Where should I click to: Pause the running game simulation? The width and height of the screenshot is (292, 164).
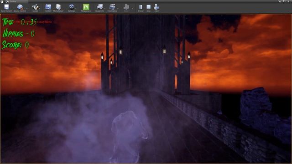tap(141, 8)
